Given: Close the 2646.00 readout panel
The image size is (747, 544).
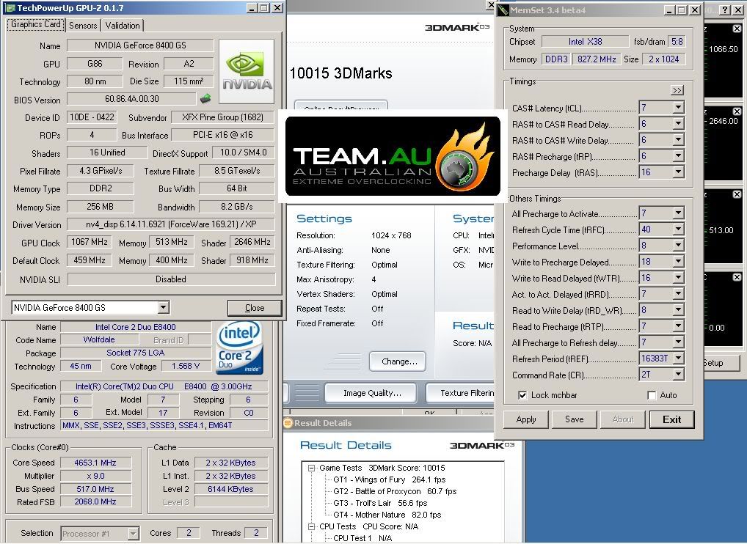Looking at the screenshot, I should click(737, 111).
